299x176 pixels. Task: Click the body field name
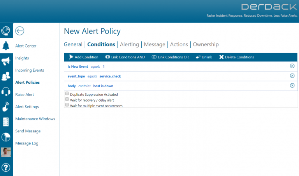[72, 86]
